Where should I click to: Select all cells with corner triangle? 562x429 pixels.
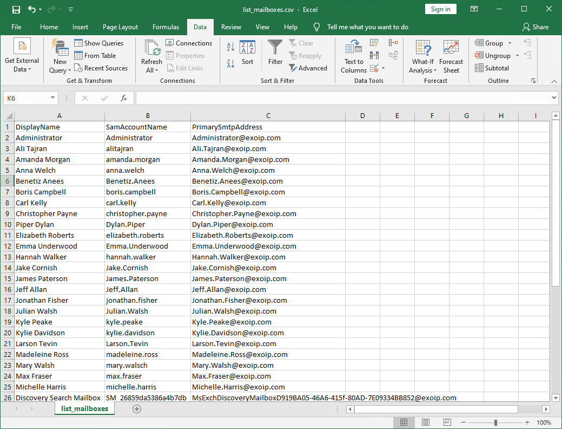pyautogui.click(x=8, y=115)
